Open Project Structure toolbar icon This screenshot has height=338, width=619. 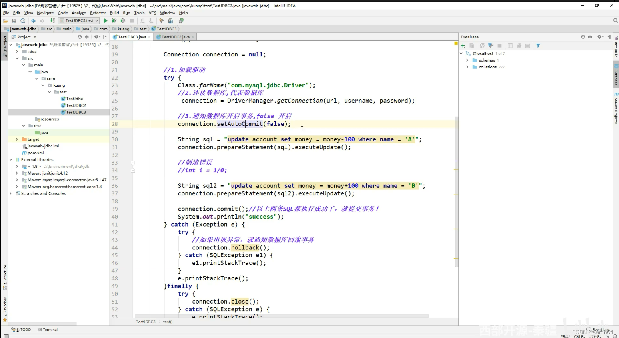pyautogui.click(x=170, y=21)
